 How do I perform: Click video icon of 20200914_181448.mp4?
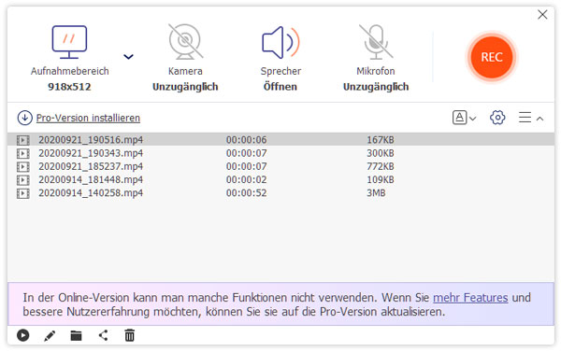coord(22,180)
